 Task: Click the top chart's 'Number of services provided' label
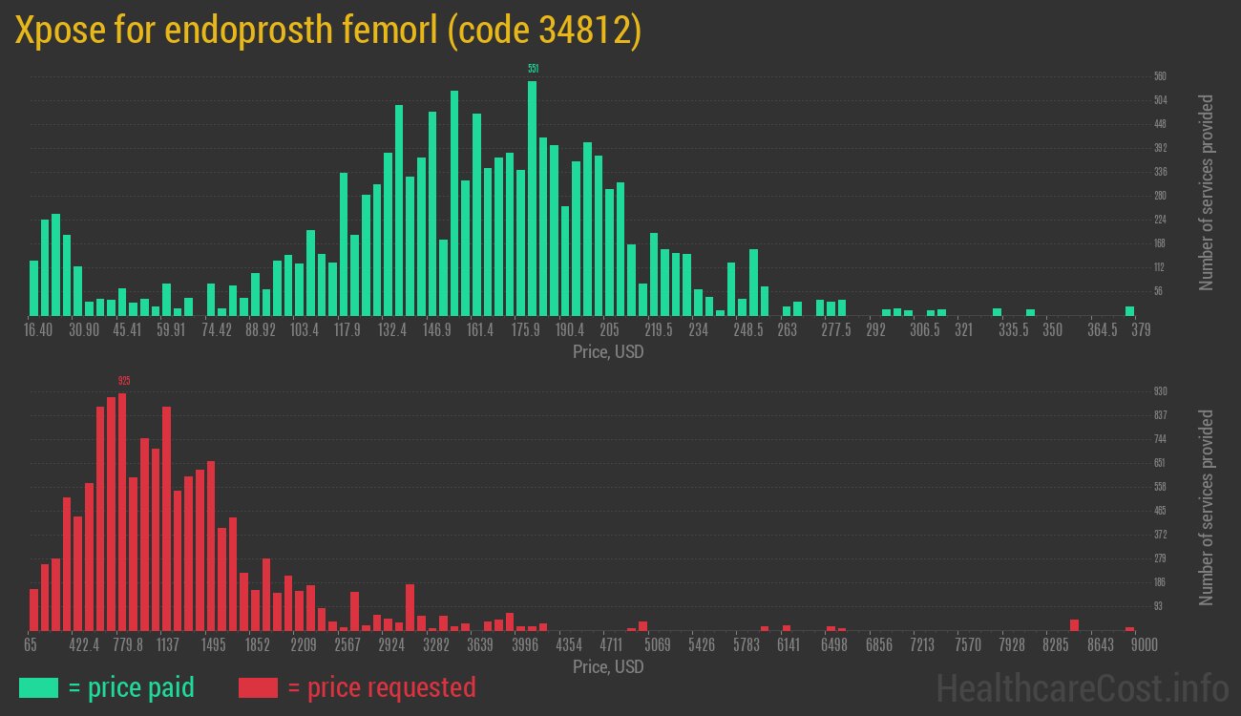coord(1207,193)
